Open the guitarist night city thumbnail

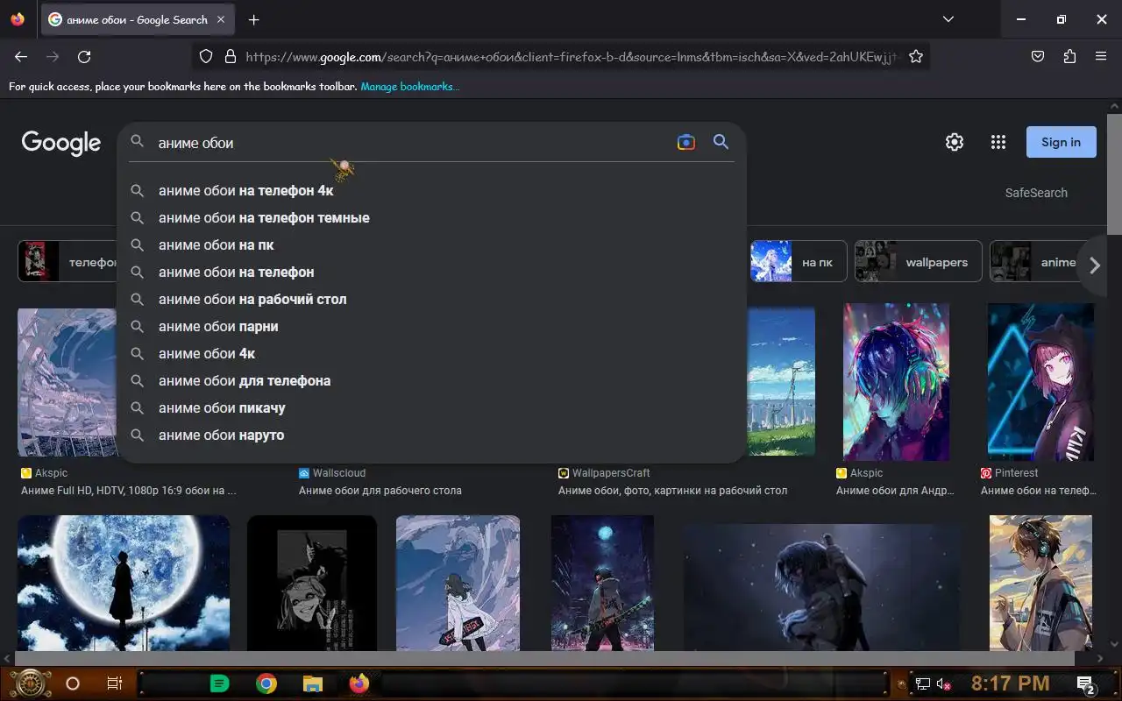[x=602, y=583]
